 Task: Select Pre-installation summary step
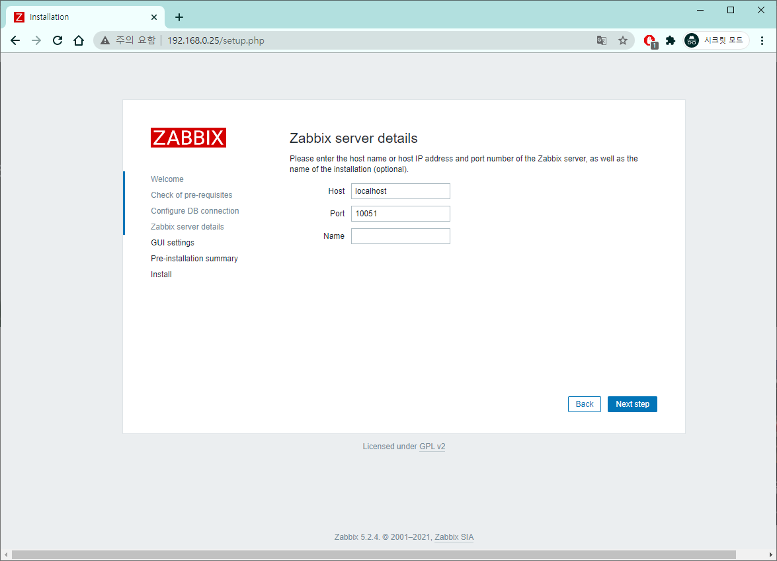(194, 259)
